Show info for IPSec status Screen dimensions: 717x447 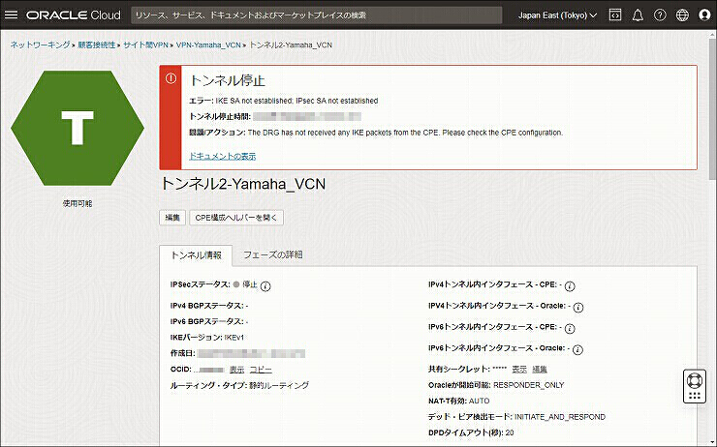click(265, 286)
